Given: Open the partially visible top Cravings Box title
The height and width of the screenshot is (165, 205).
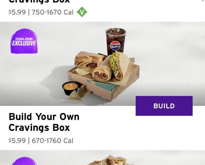Looking at the screenshot, I should click(39, 2).
